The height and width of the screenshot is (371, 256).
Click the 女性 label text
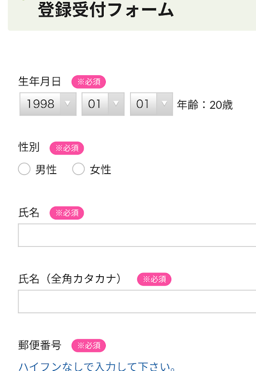(x=101, y=170)
